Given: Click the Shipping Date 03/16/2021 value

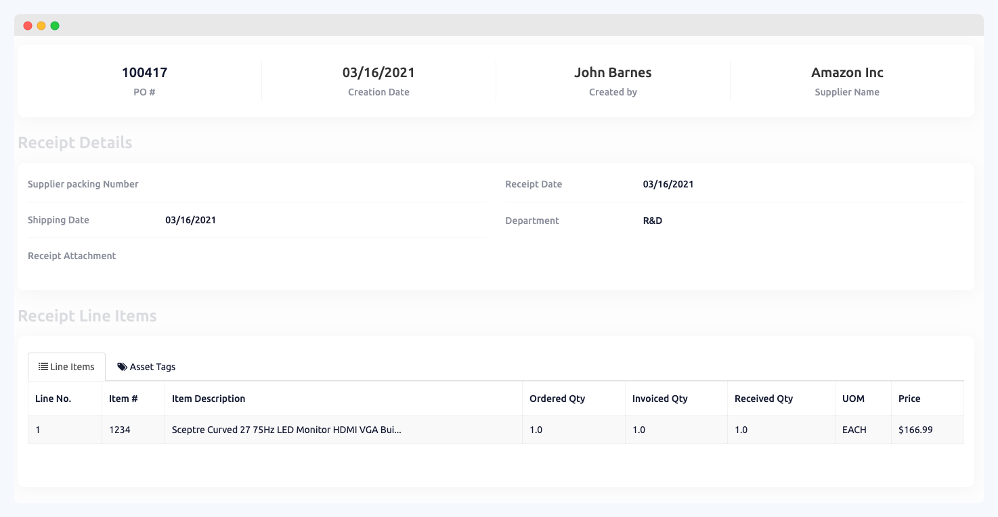Looking at the screenshot, I should 190,220.
